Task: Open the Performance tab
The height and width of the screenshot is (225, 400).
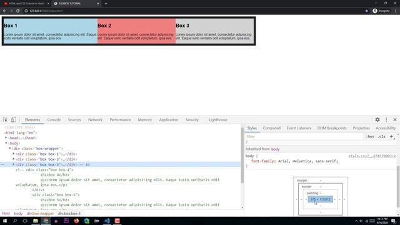Action: [x=120, y=119]
